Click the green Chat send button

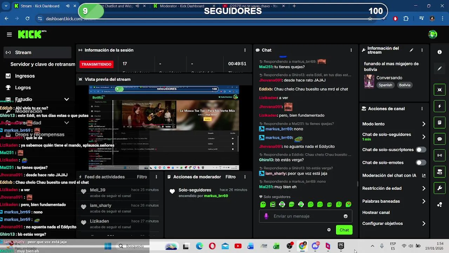344,230
